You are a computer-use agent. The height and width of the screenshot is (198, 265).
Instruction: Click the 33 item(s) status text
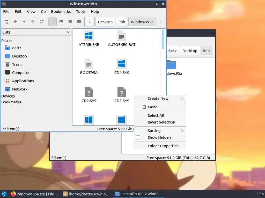pyautogui.click(x=11, y=129)
